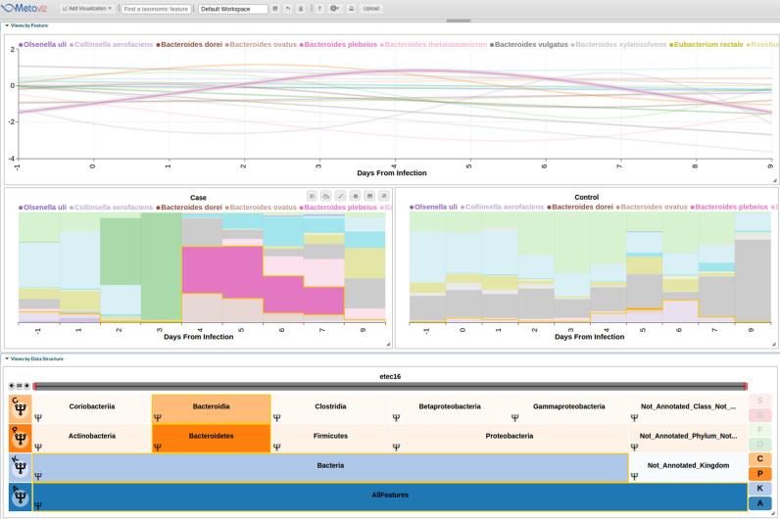Click second icon in Case chart toolbar
This screenshot has height=519, width=780.
(326, 196)
